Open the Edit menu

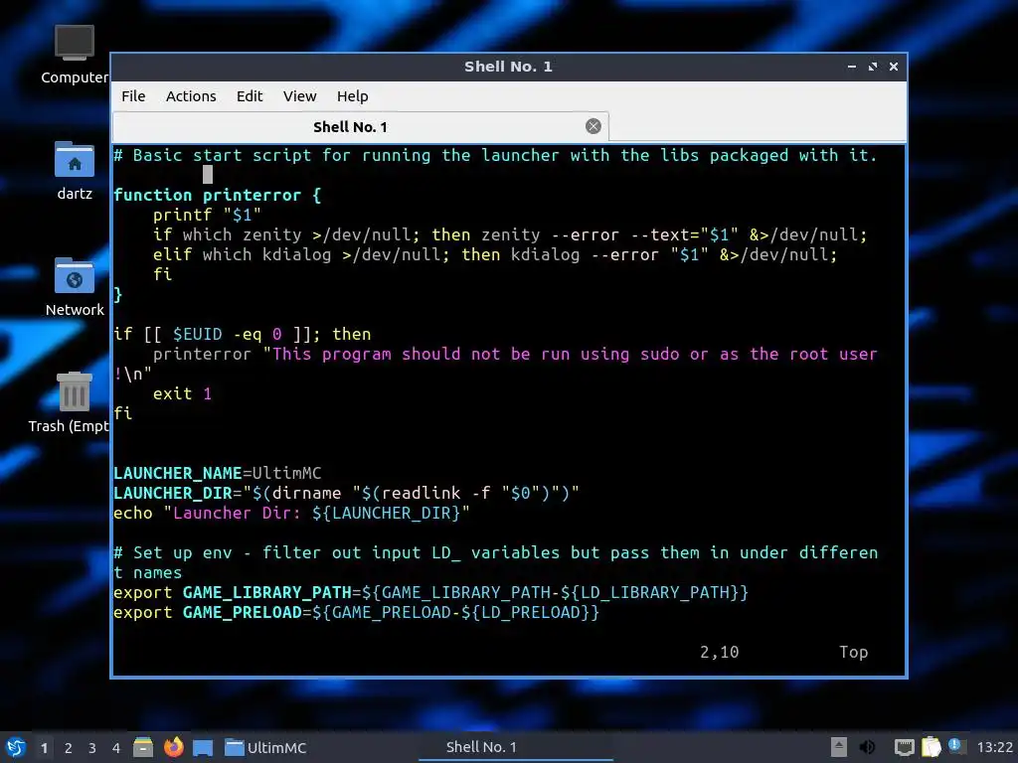tap(250, 96)
